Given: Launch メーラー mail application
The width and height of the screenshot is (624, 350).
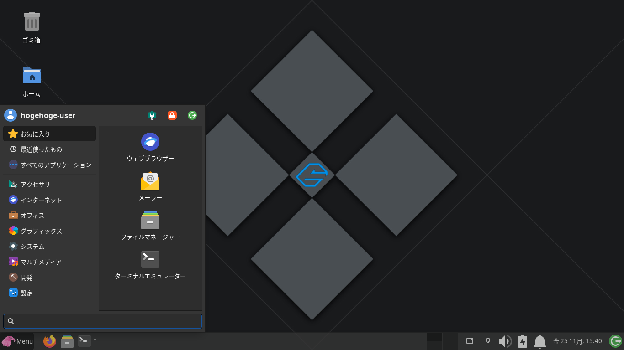Looking at the screenshot, I should [x=150, y=187].
